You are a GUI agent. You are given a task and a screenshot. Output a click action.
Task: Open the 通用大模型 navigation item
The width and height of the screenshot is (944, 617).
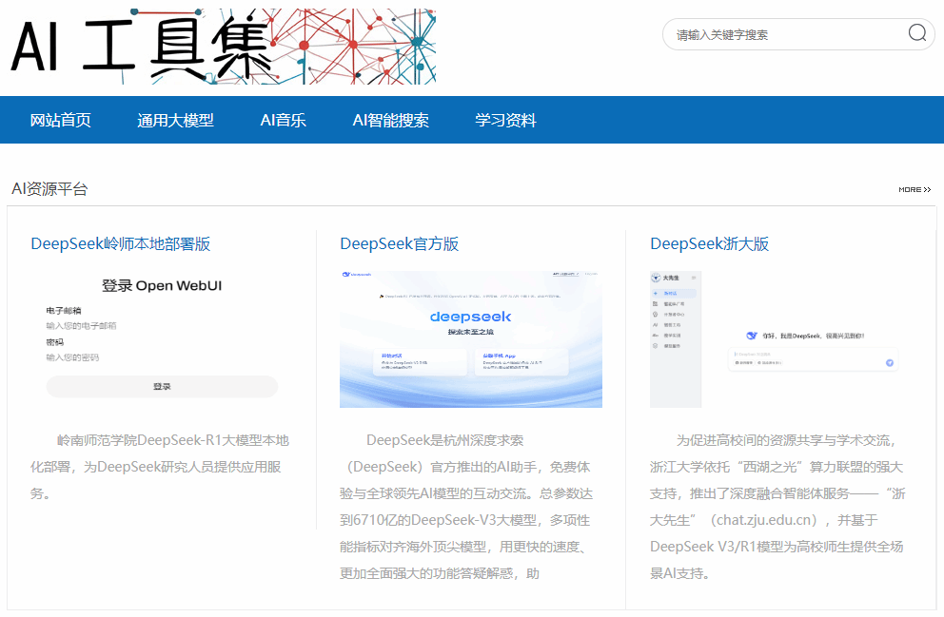pyautogui.click(x=175, y=121)
